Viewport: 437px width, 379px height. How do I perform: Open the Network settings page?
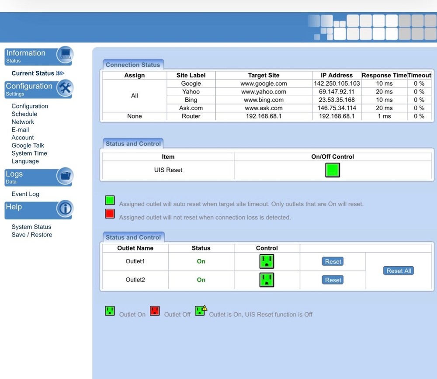(23, 122)
